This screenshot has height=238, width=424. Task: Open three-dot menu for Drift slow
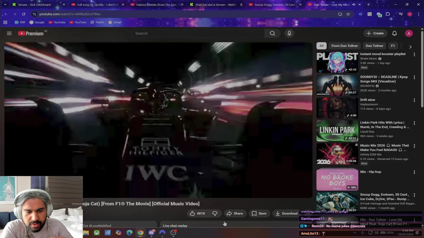click(414, 100)
